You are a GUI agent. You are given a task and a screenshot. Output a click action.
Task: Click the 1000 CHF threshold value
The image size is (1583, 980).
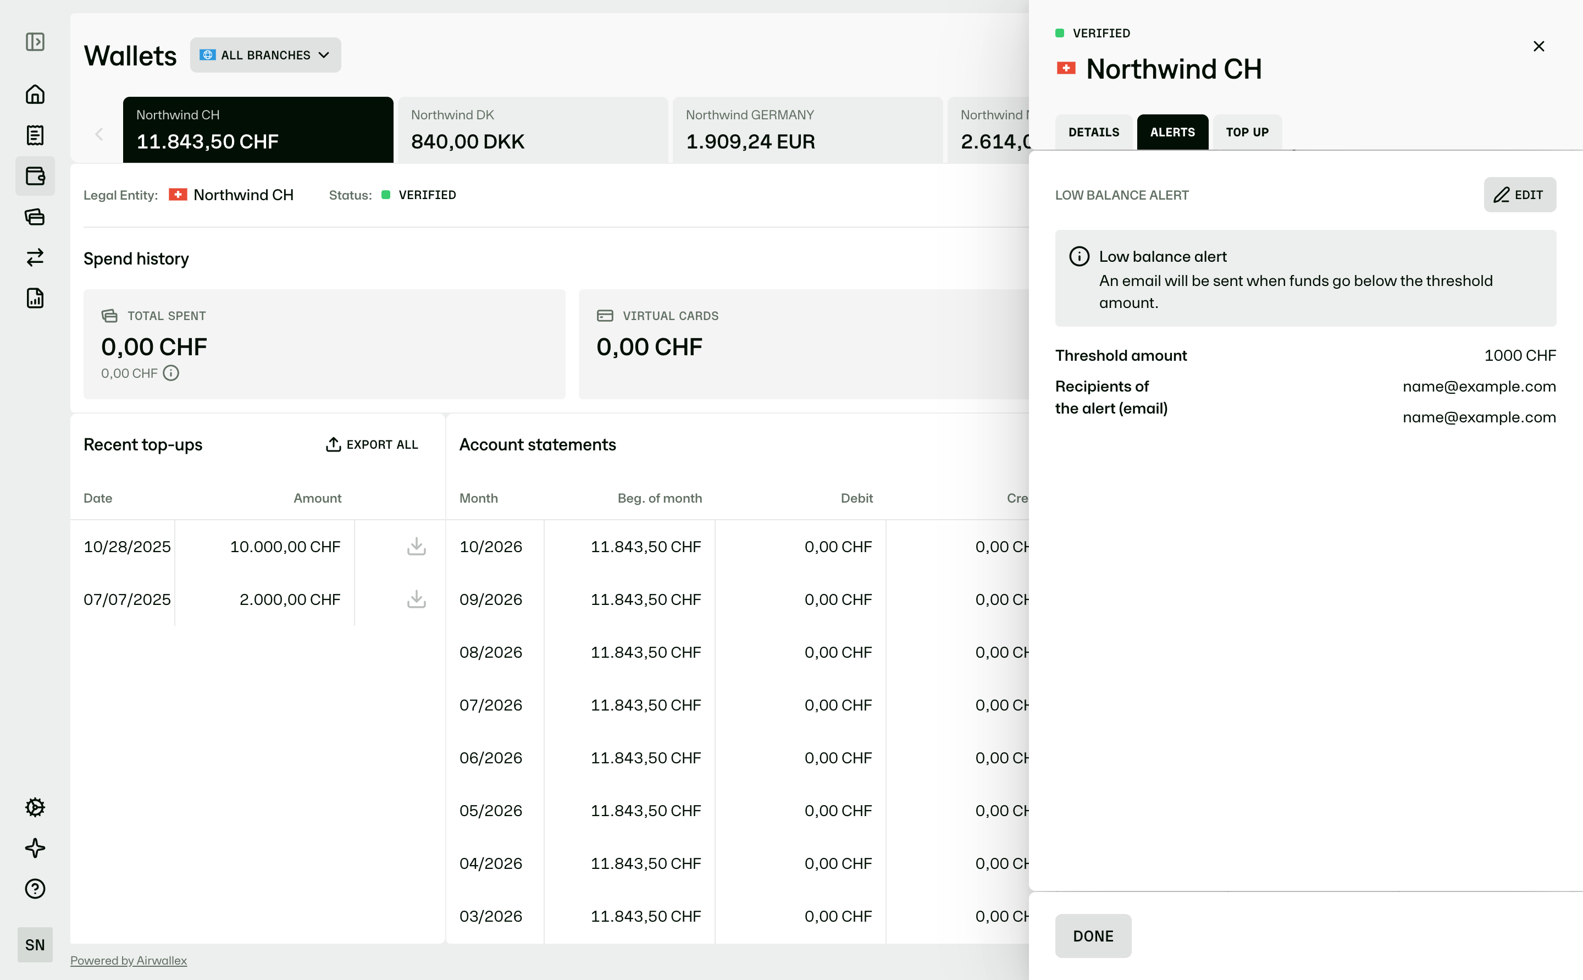(x=1520, y=355)
